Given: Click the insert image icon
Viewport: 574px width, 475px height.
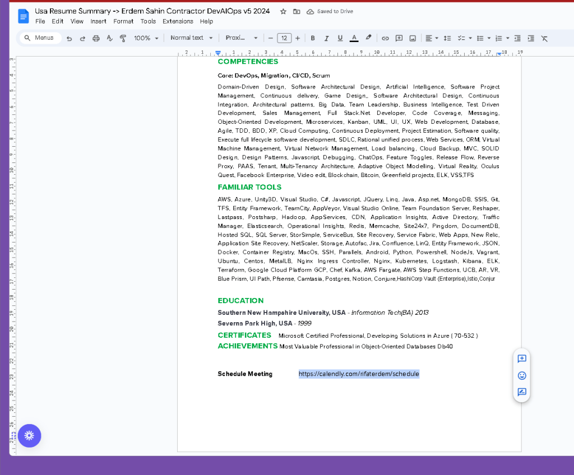Looking at the screenshot, I should 413,39.
